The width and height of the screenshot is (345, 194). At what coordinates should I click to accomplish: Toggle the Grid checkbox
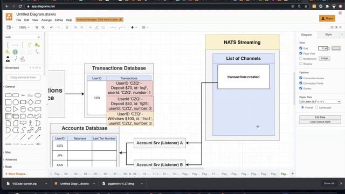click(x=301, y=48)
